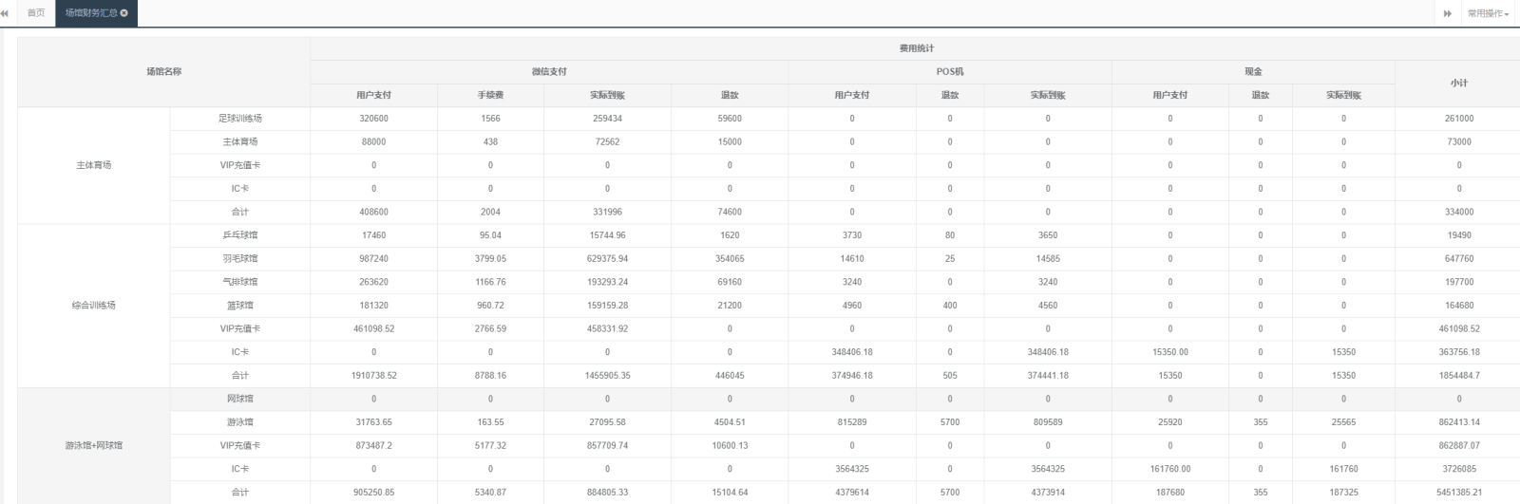The height and width of the screenshot is (504, 1520).
Task: Click the 现金 group header
Action: (x=1253, y=72)
